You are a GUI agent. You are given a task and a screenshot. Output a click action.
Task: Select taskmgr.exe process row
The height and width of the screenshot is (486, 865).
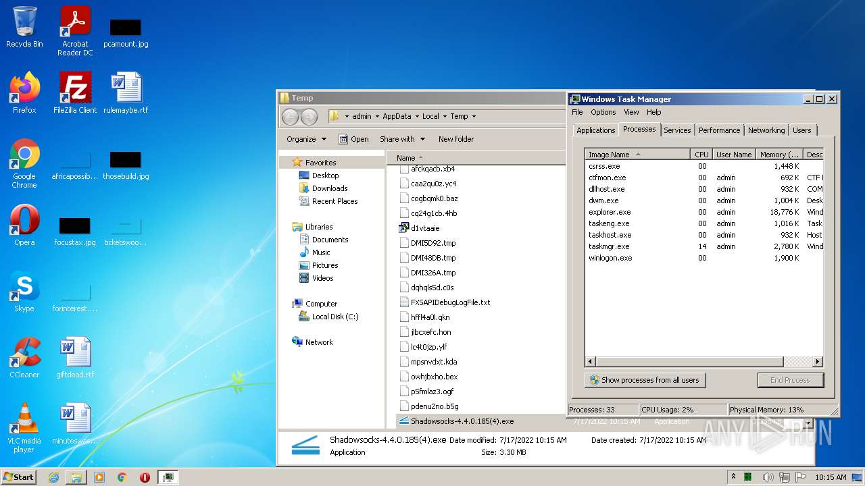click(x=703, y=246)
